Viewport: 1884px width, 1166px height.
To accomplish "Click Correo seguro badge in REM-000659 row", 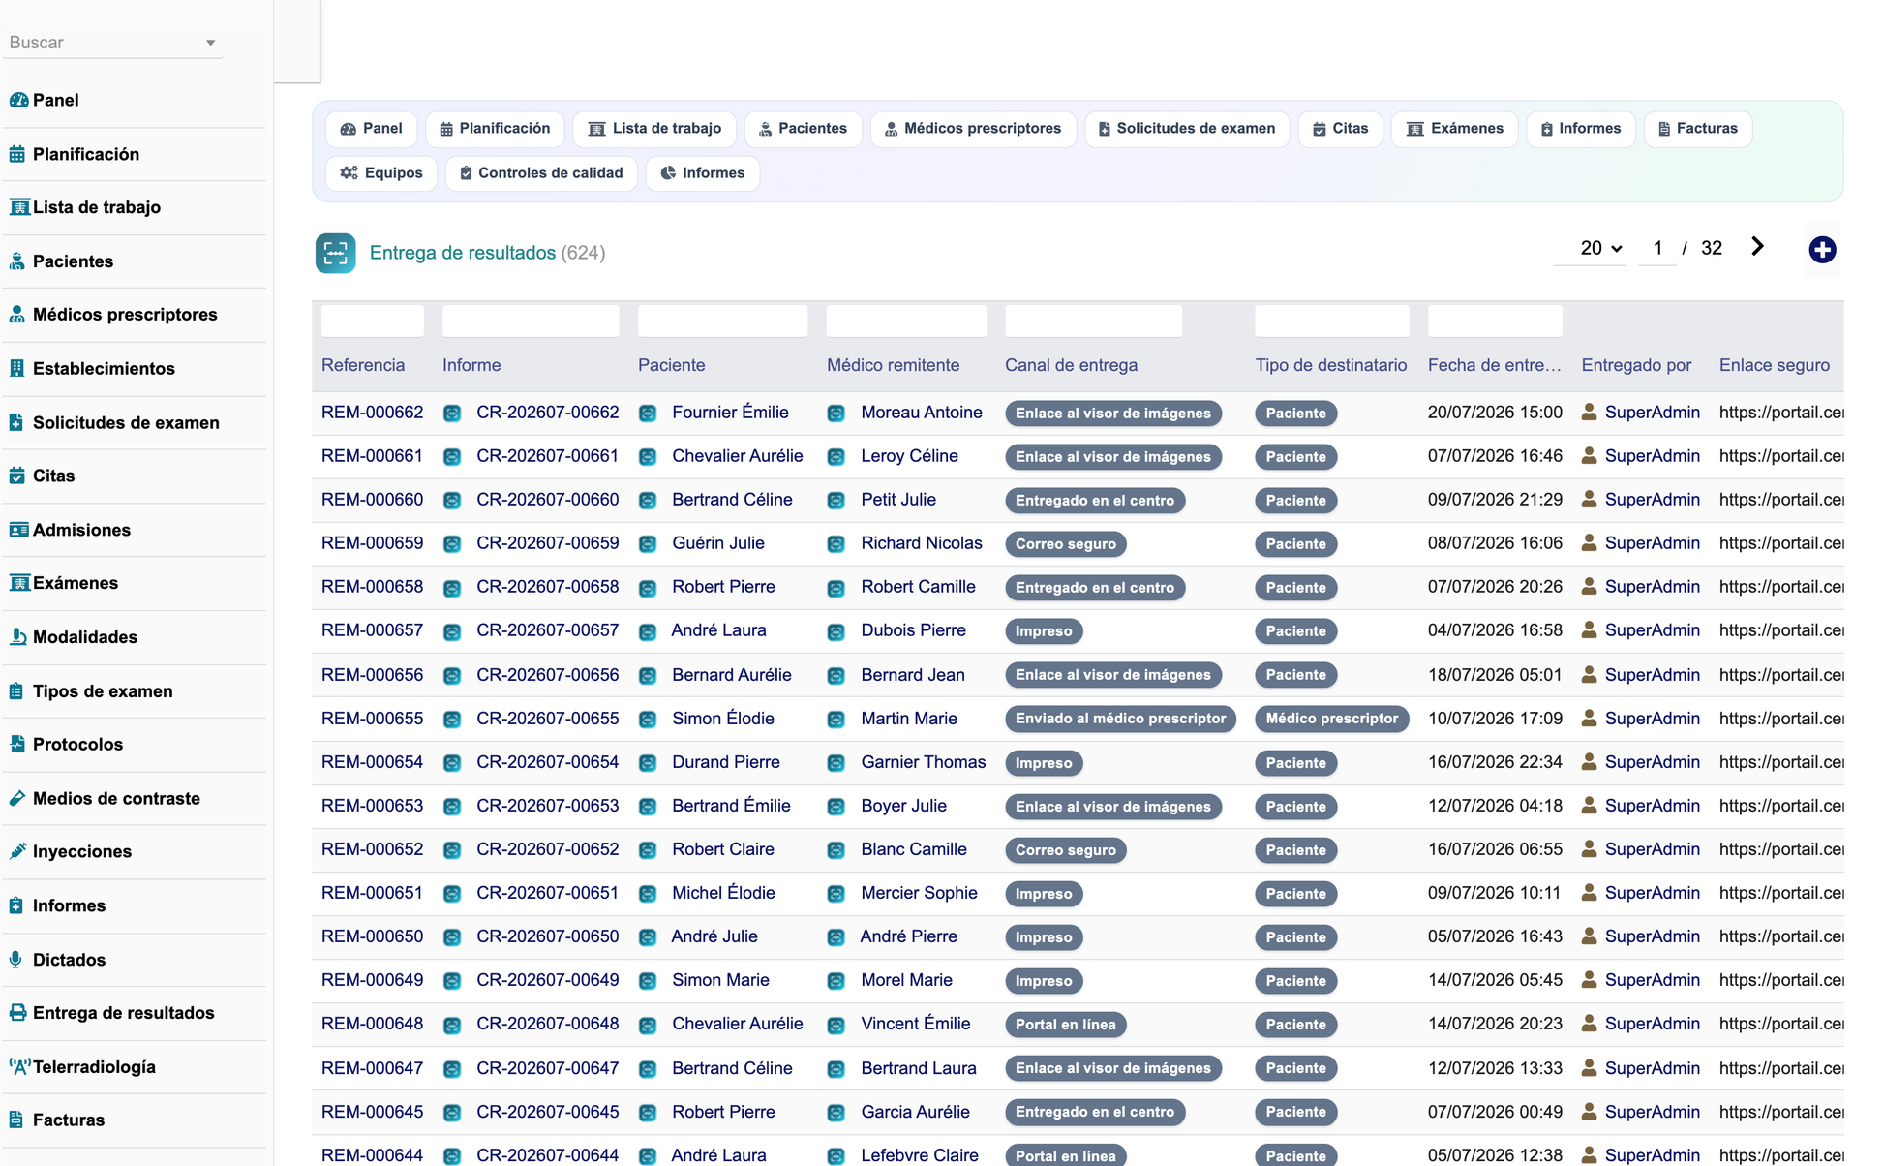I will [1065, 544].
